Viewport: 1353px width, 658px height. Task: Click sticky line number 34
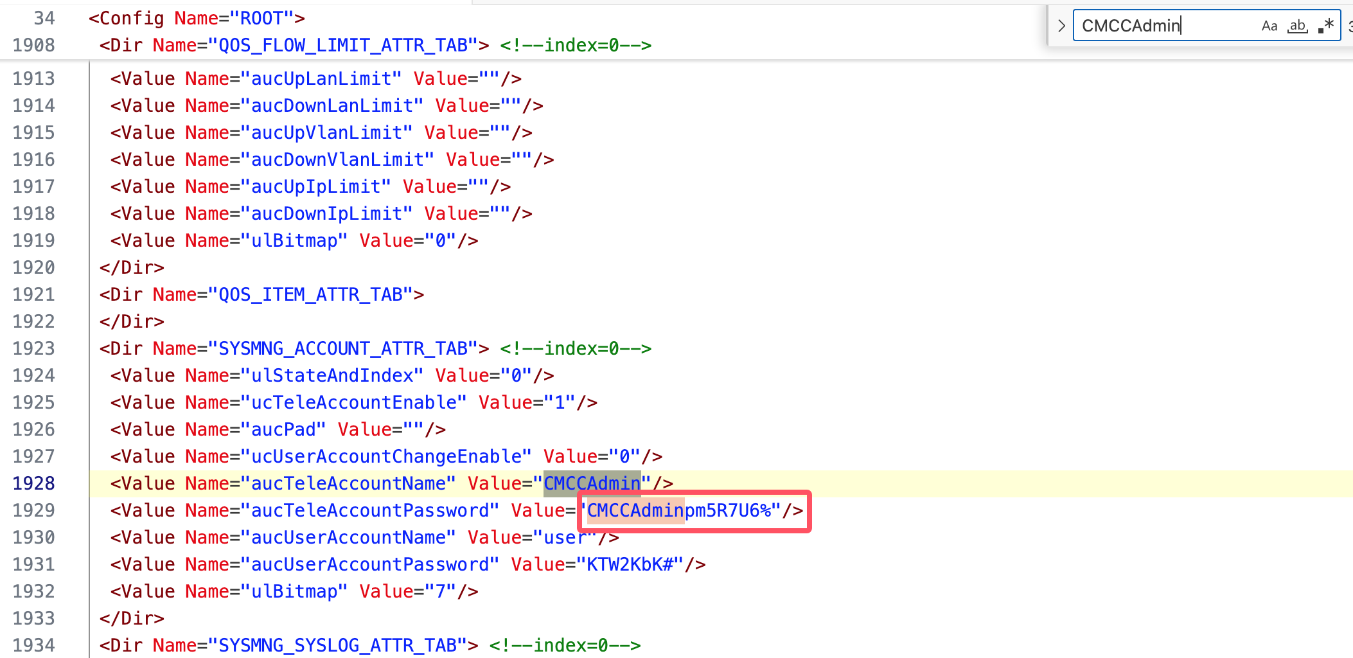[44, 18]
